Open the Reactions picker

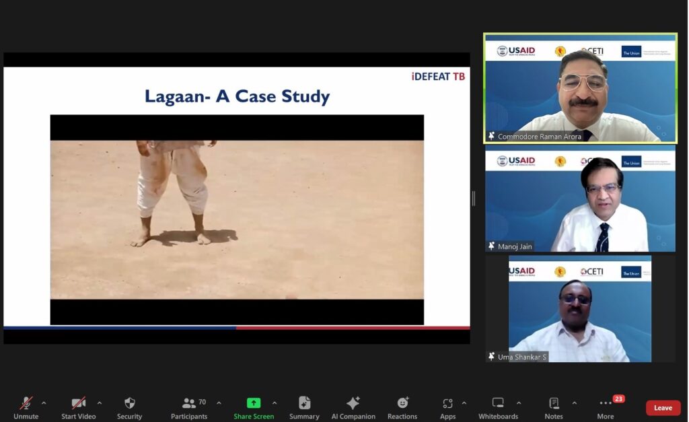click(402, 407)
